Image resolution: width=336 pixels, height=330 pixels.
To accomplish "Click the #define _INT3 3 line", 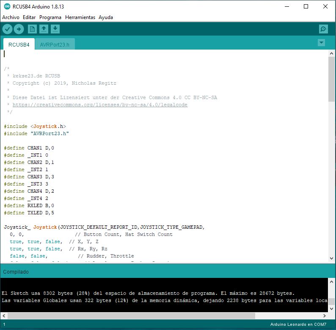I will (x=26, y=184).
